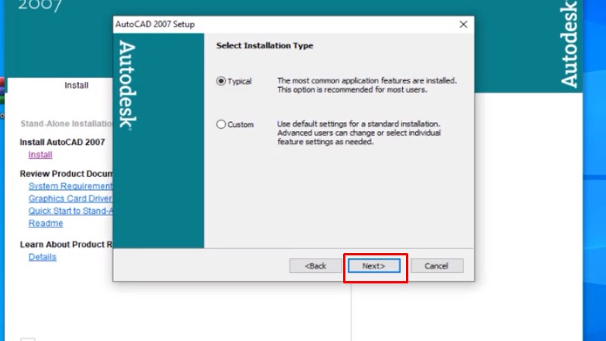The height and width of the screenshot is (341, 606).
Task: Switch to the Install tab
Action: coord(77,86)
